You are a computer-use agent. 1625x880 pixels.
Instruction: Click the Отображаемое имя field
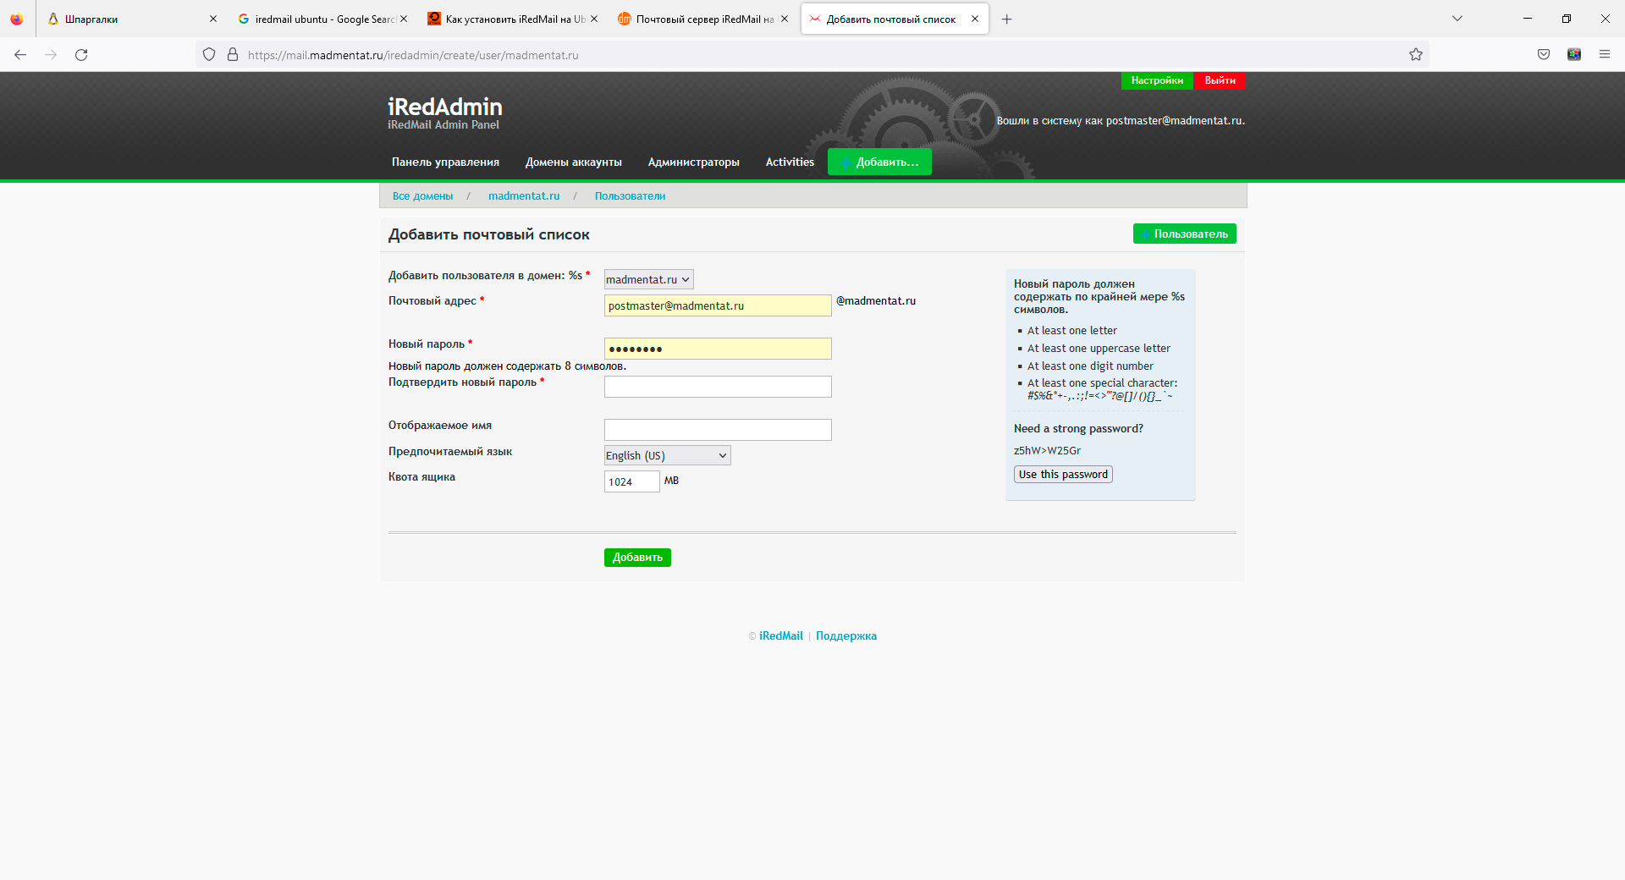(718, 431)
